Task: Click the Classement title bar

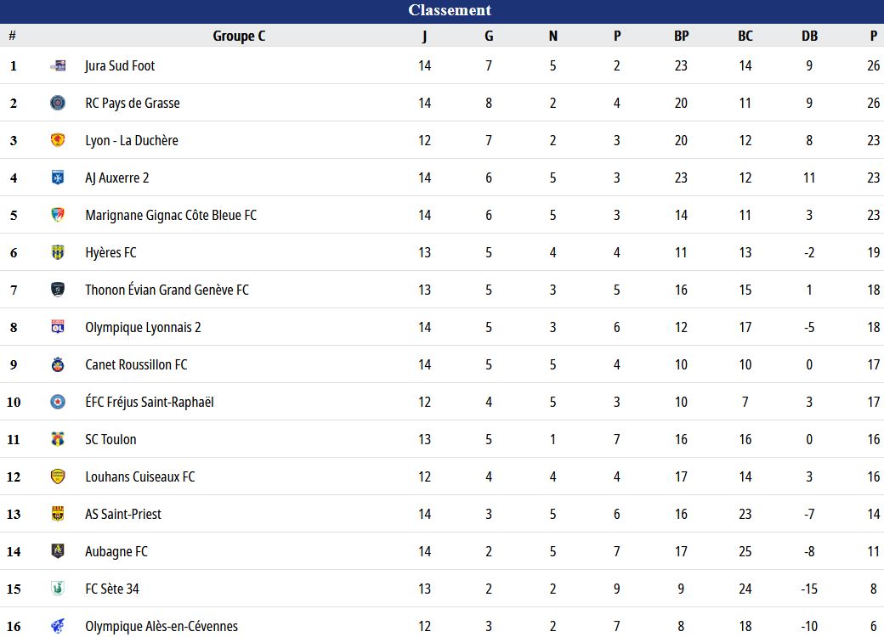Action: [442, 11]
